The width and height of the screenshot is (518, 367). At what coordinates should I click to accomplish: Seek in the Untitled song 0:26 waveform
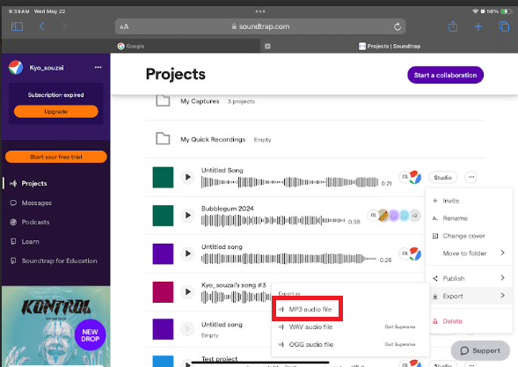tap(288, 259)
